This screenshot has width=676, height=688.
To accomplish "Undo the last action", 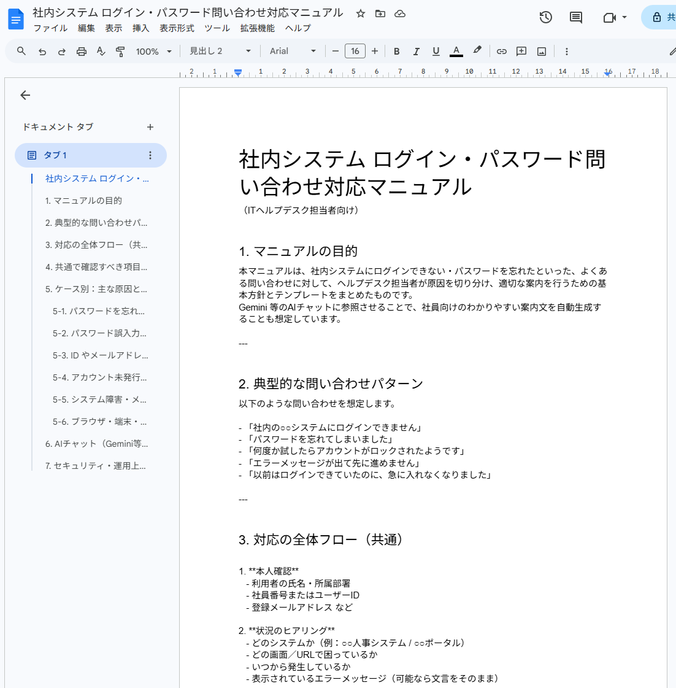I will point(42,52).
